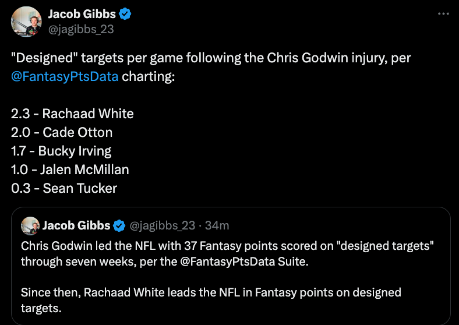Click the "0.3 - Sean Tucker" line
Image resolution: width=459 pixels, height=325 pixels.
click(64, 188)
